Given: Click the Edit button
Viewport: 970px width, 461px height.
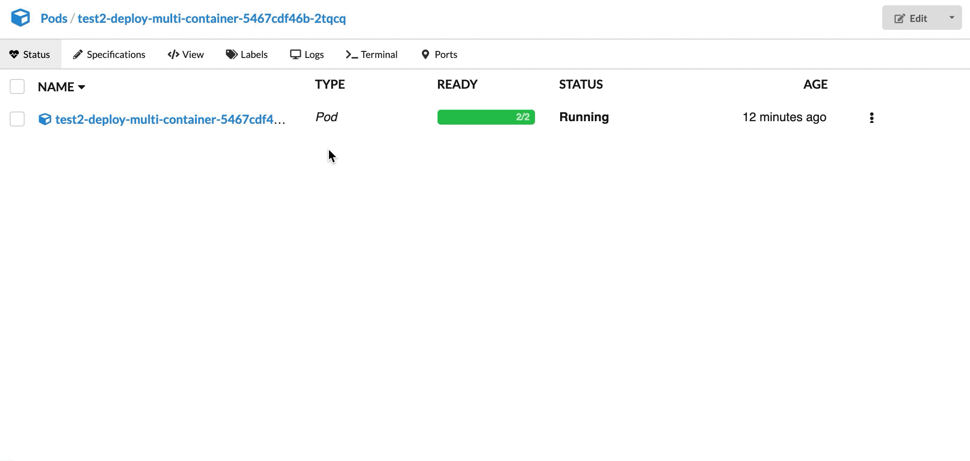Looking at the screenshot, I should point(912,18).
